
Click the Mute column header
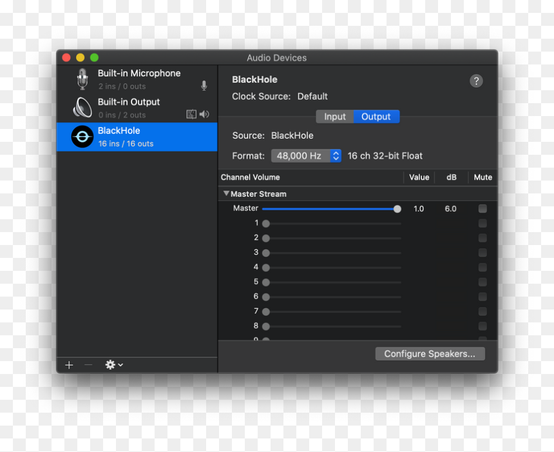pyautogui.click(x=482, y=177)
